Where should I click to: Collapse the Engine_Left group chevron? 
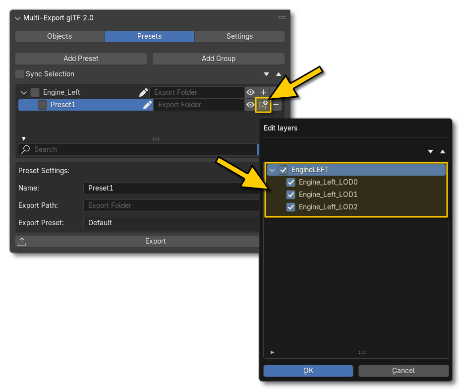[23, 92]
